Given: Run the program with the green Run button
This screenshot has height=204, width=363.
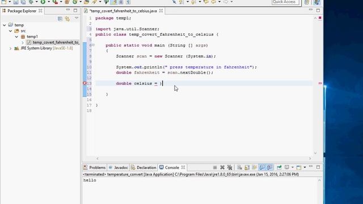Looking at the screenshot, I should coord(43,2).
